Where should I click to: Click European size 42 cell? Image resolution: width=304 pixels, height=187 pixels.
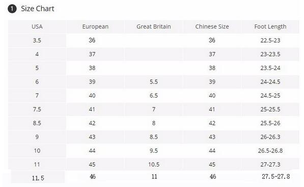[x=95, y=123]
